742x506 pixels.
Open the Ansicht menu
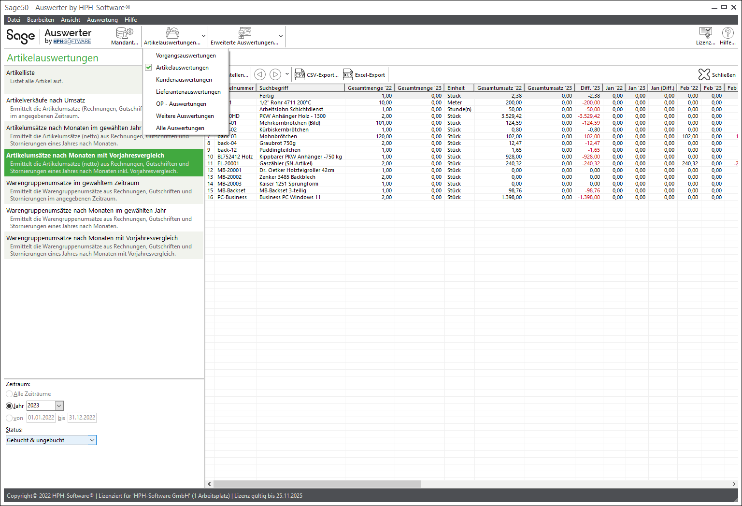[71, 20]
